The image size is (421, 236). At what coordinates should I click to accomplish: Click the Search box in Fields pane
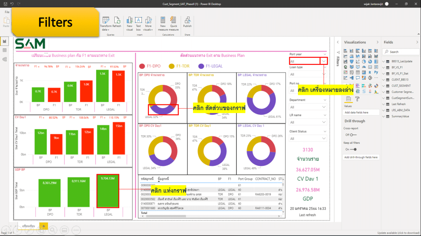coord(401,52)
